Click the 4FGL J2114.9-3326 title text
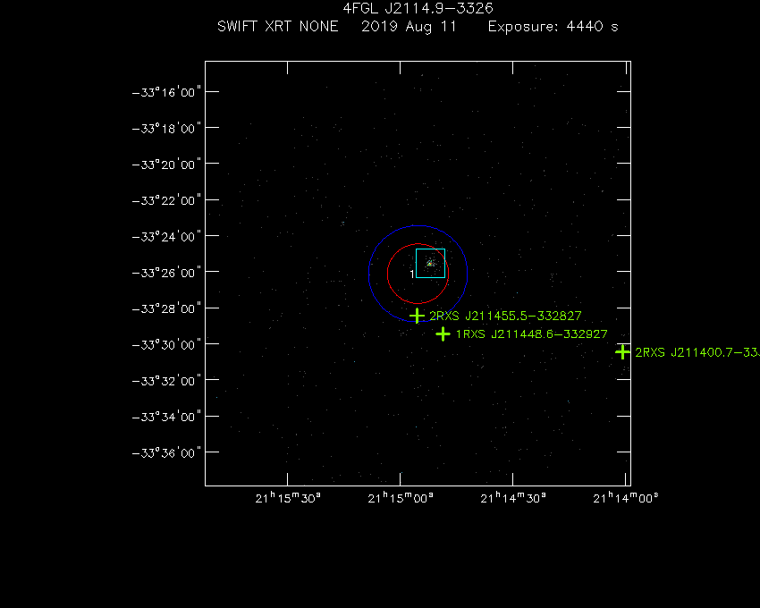Screen dimensions: 760x608 coord(418,8)
